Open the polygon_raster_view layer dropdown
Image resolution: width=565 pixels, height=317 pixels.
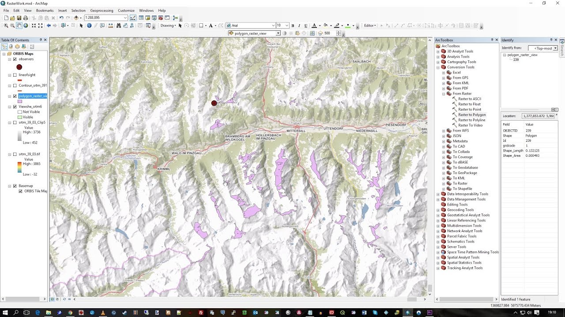[x=278, y=33]
